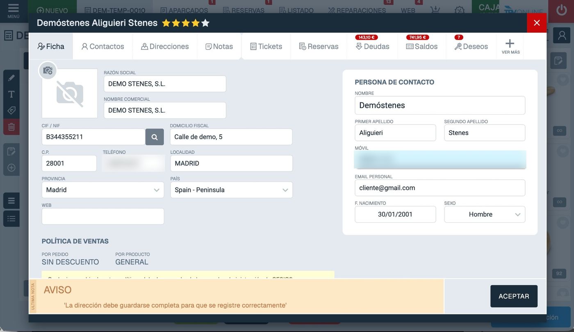Switch to the Contactos tab
The height and width of the screenshot is (332, 574).
pos(103,46)
